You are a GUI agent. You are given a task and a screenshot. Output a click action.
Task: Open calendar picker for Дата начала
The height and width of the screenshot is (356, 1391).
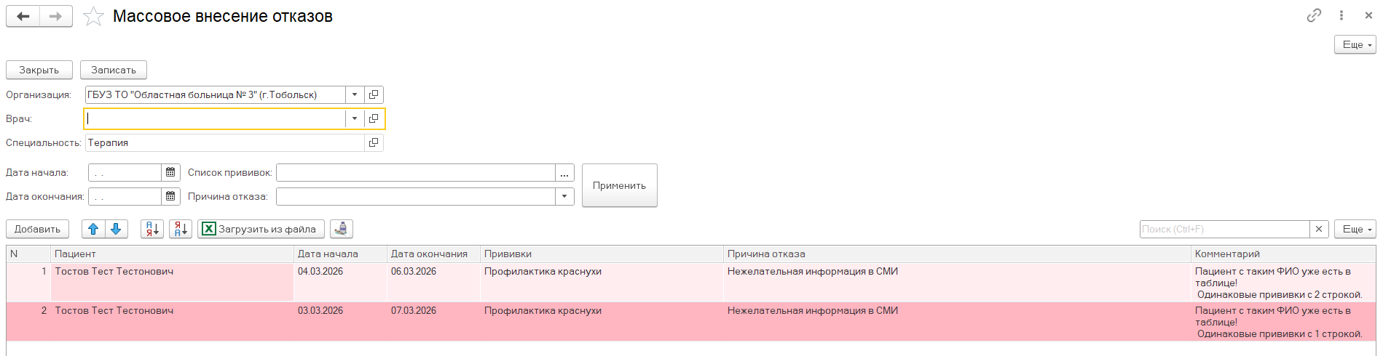tap(170, 173)
